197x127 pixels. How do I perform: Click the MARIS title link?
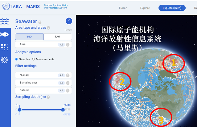pos(33,6)
